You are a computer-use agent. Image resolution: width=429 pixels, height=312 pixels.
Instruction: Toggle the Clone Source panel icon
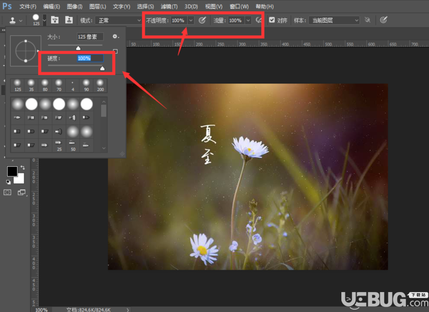coord(69,20)
